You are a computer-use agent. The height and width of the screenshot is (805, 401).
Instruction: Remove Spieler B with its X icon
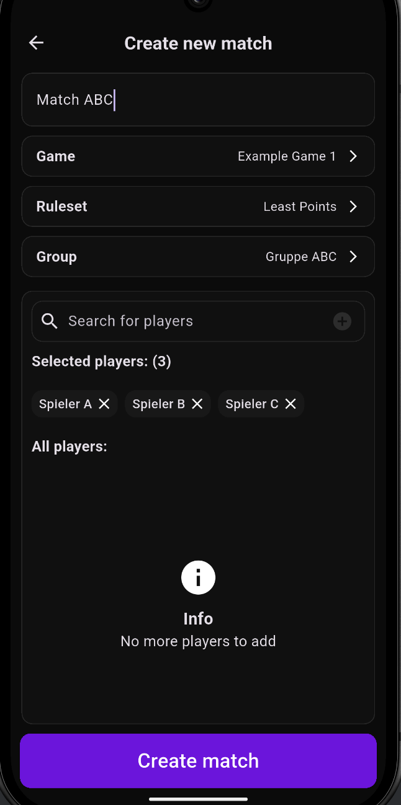197,404
